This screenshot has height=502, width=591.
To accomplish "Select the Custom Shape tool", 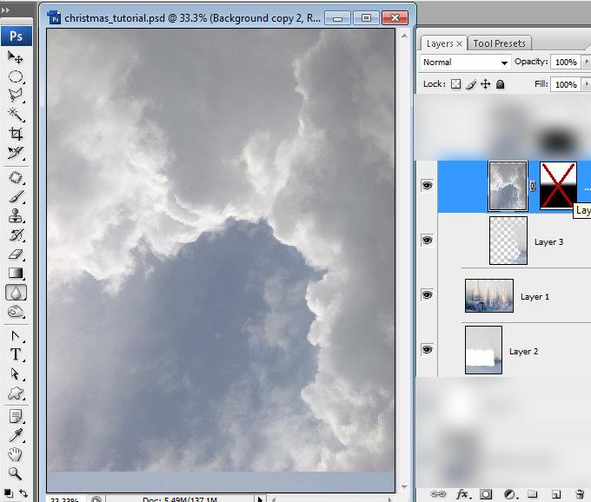I will coord(16,393).
